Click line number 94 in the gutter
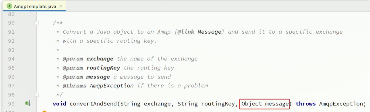This screenshot has width=370, height=112. (x=11, y=59)
